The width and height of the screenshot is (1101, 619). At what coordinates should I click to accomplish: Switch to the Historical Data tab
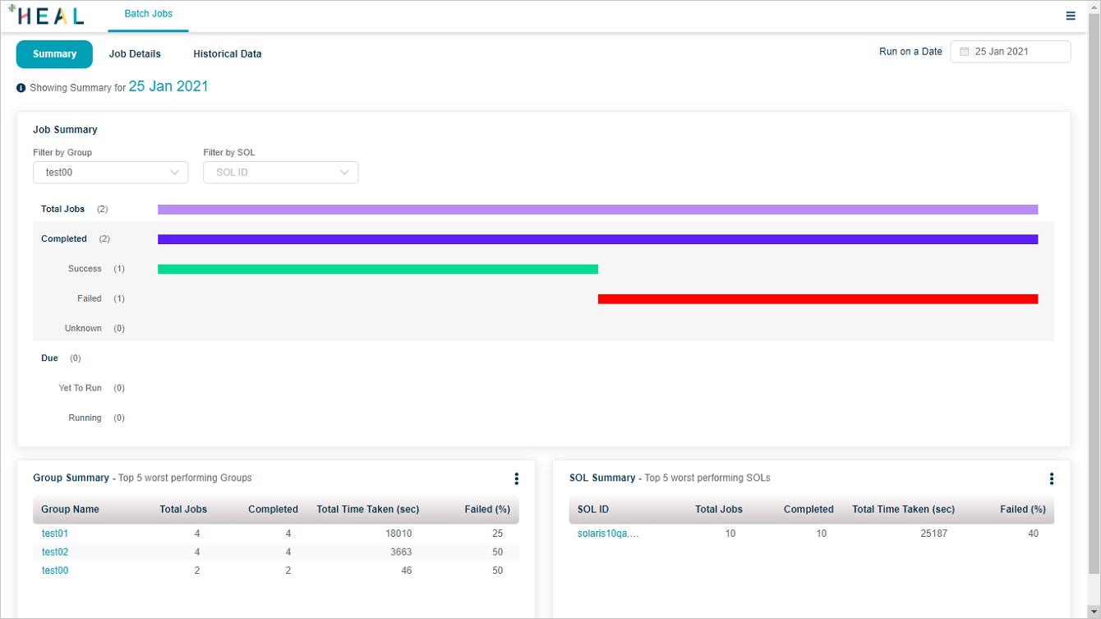[228, 54]
